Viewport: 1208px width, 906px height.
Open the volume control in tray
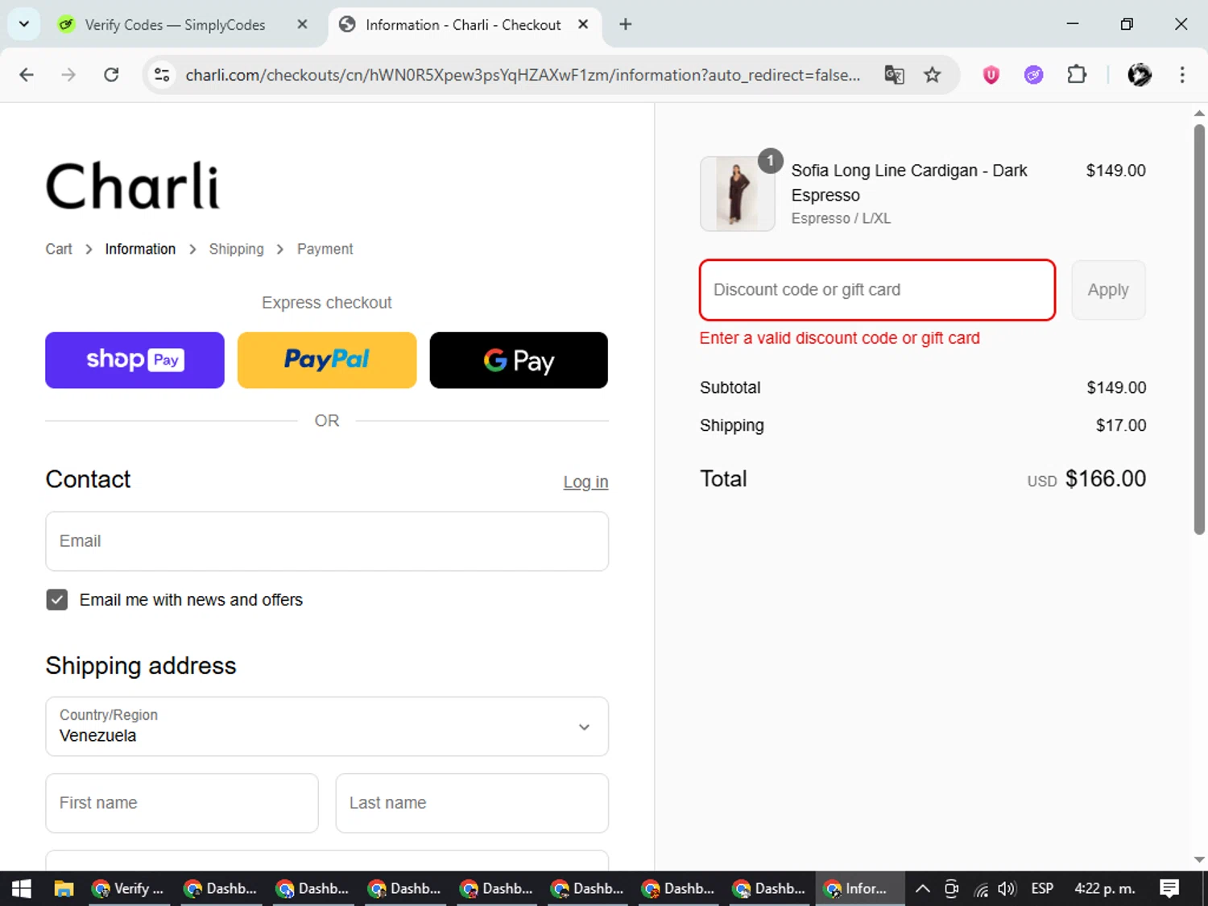[x=1007, y=889]
